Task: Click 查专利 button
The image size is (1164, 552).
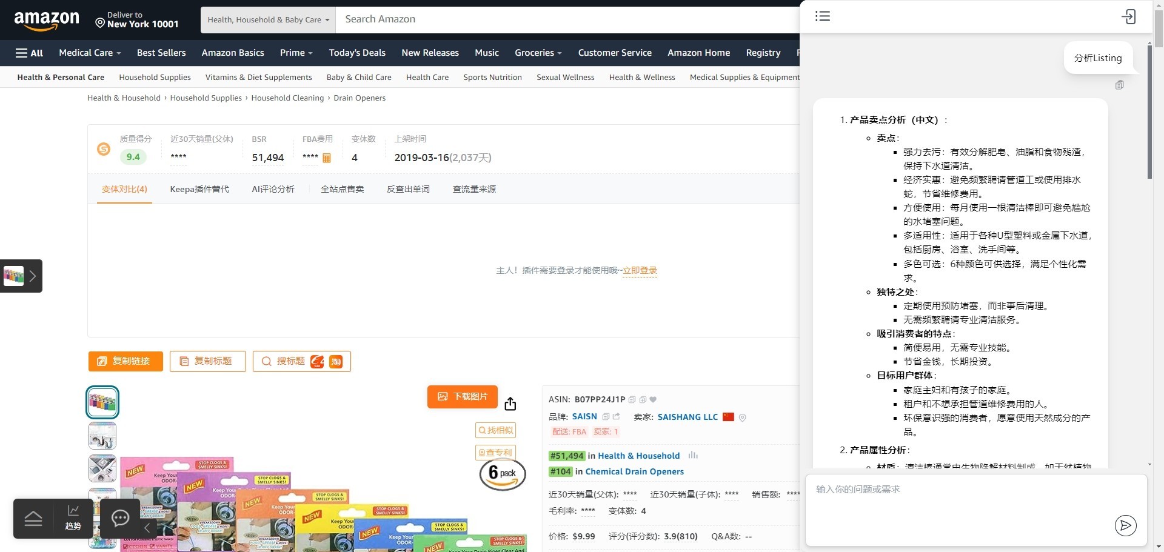Action: [495, 452]
